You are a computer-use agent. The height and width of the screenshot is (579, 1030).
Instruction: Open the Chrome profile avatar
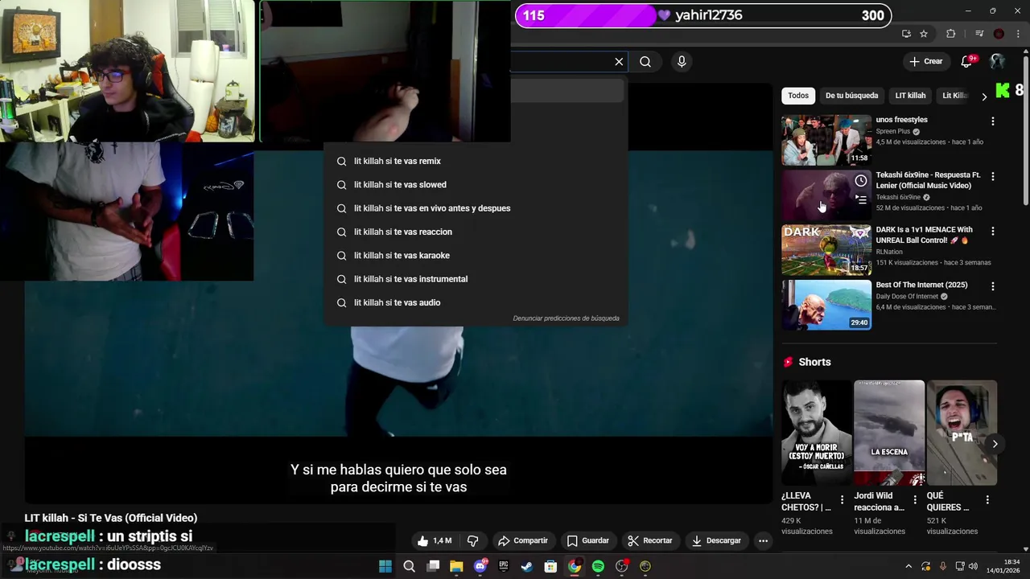999,34
